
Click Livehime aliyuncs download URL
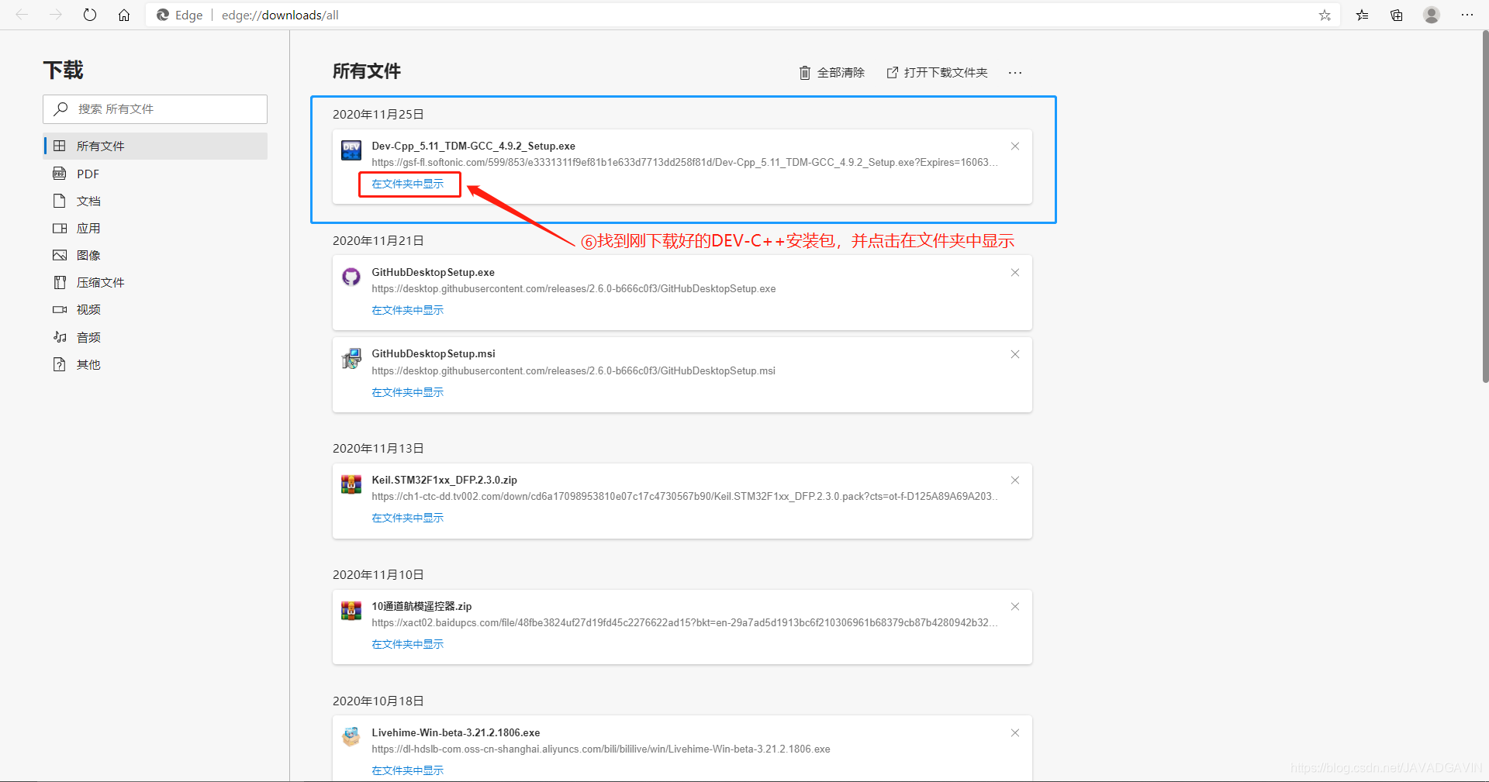[600, 749]
